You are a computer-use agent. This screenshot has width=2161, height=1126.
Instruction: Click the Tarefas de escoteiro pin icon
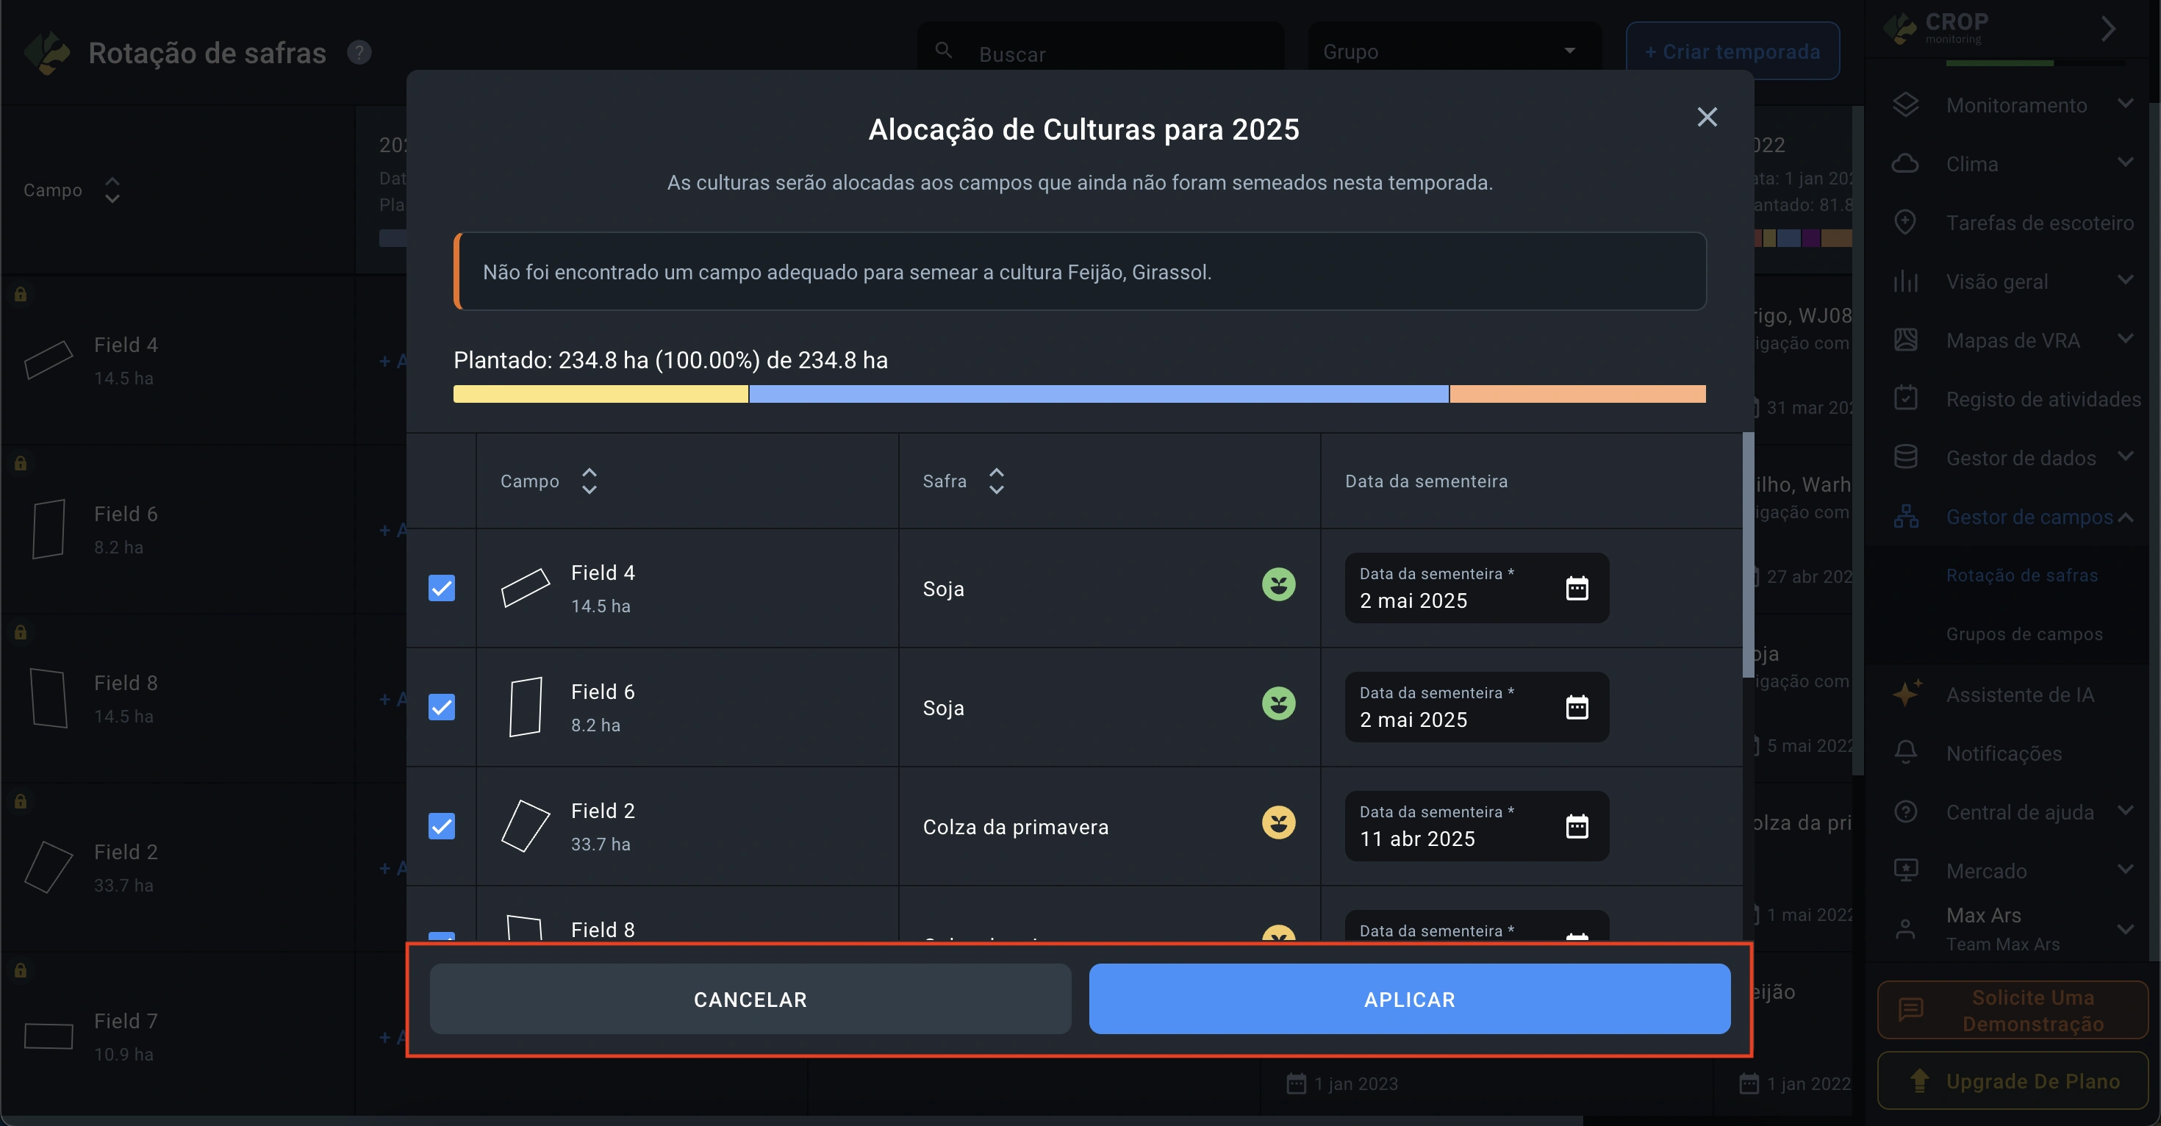[x=1905, y=223]
